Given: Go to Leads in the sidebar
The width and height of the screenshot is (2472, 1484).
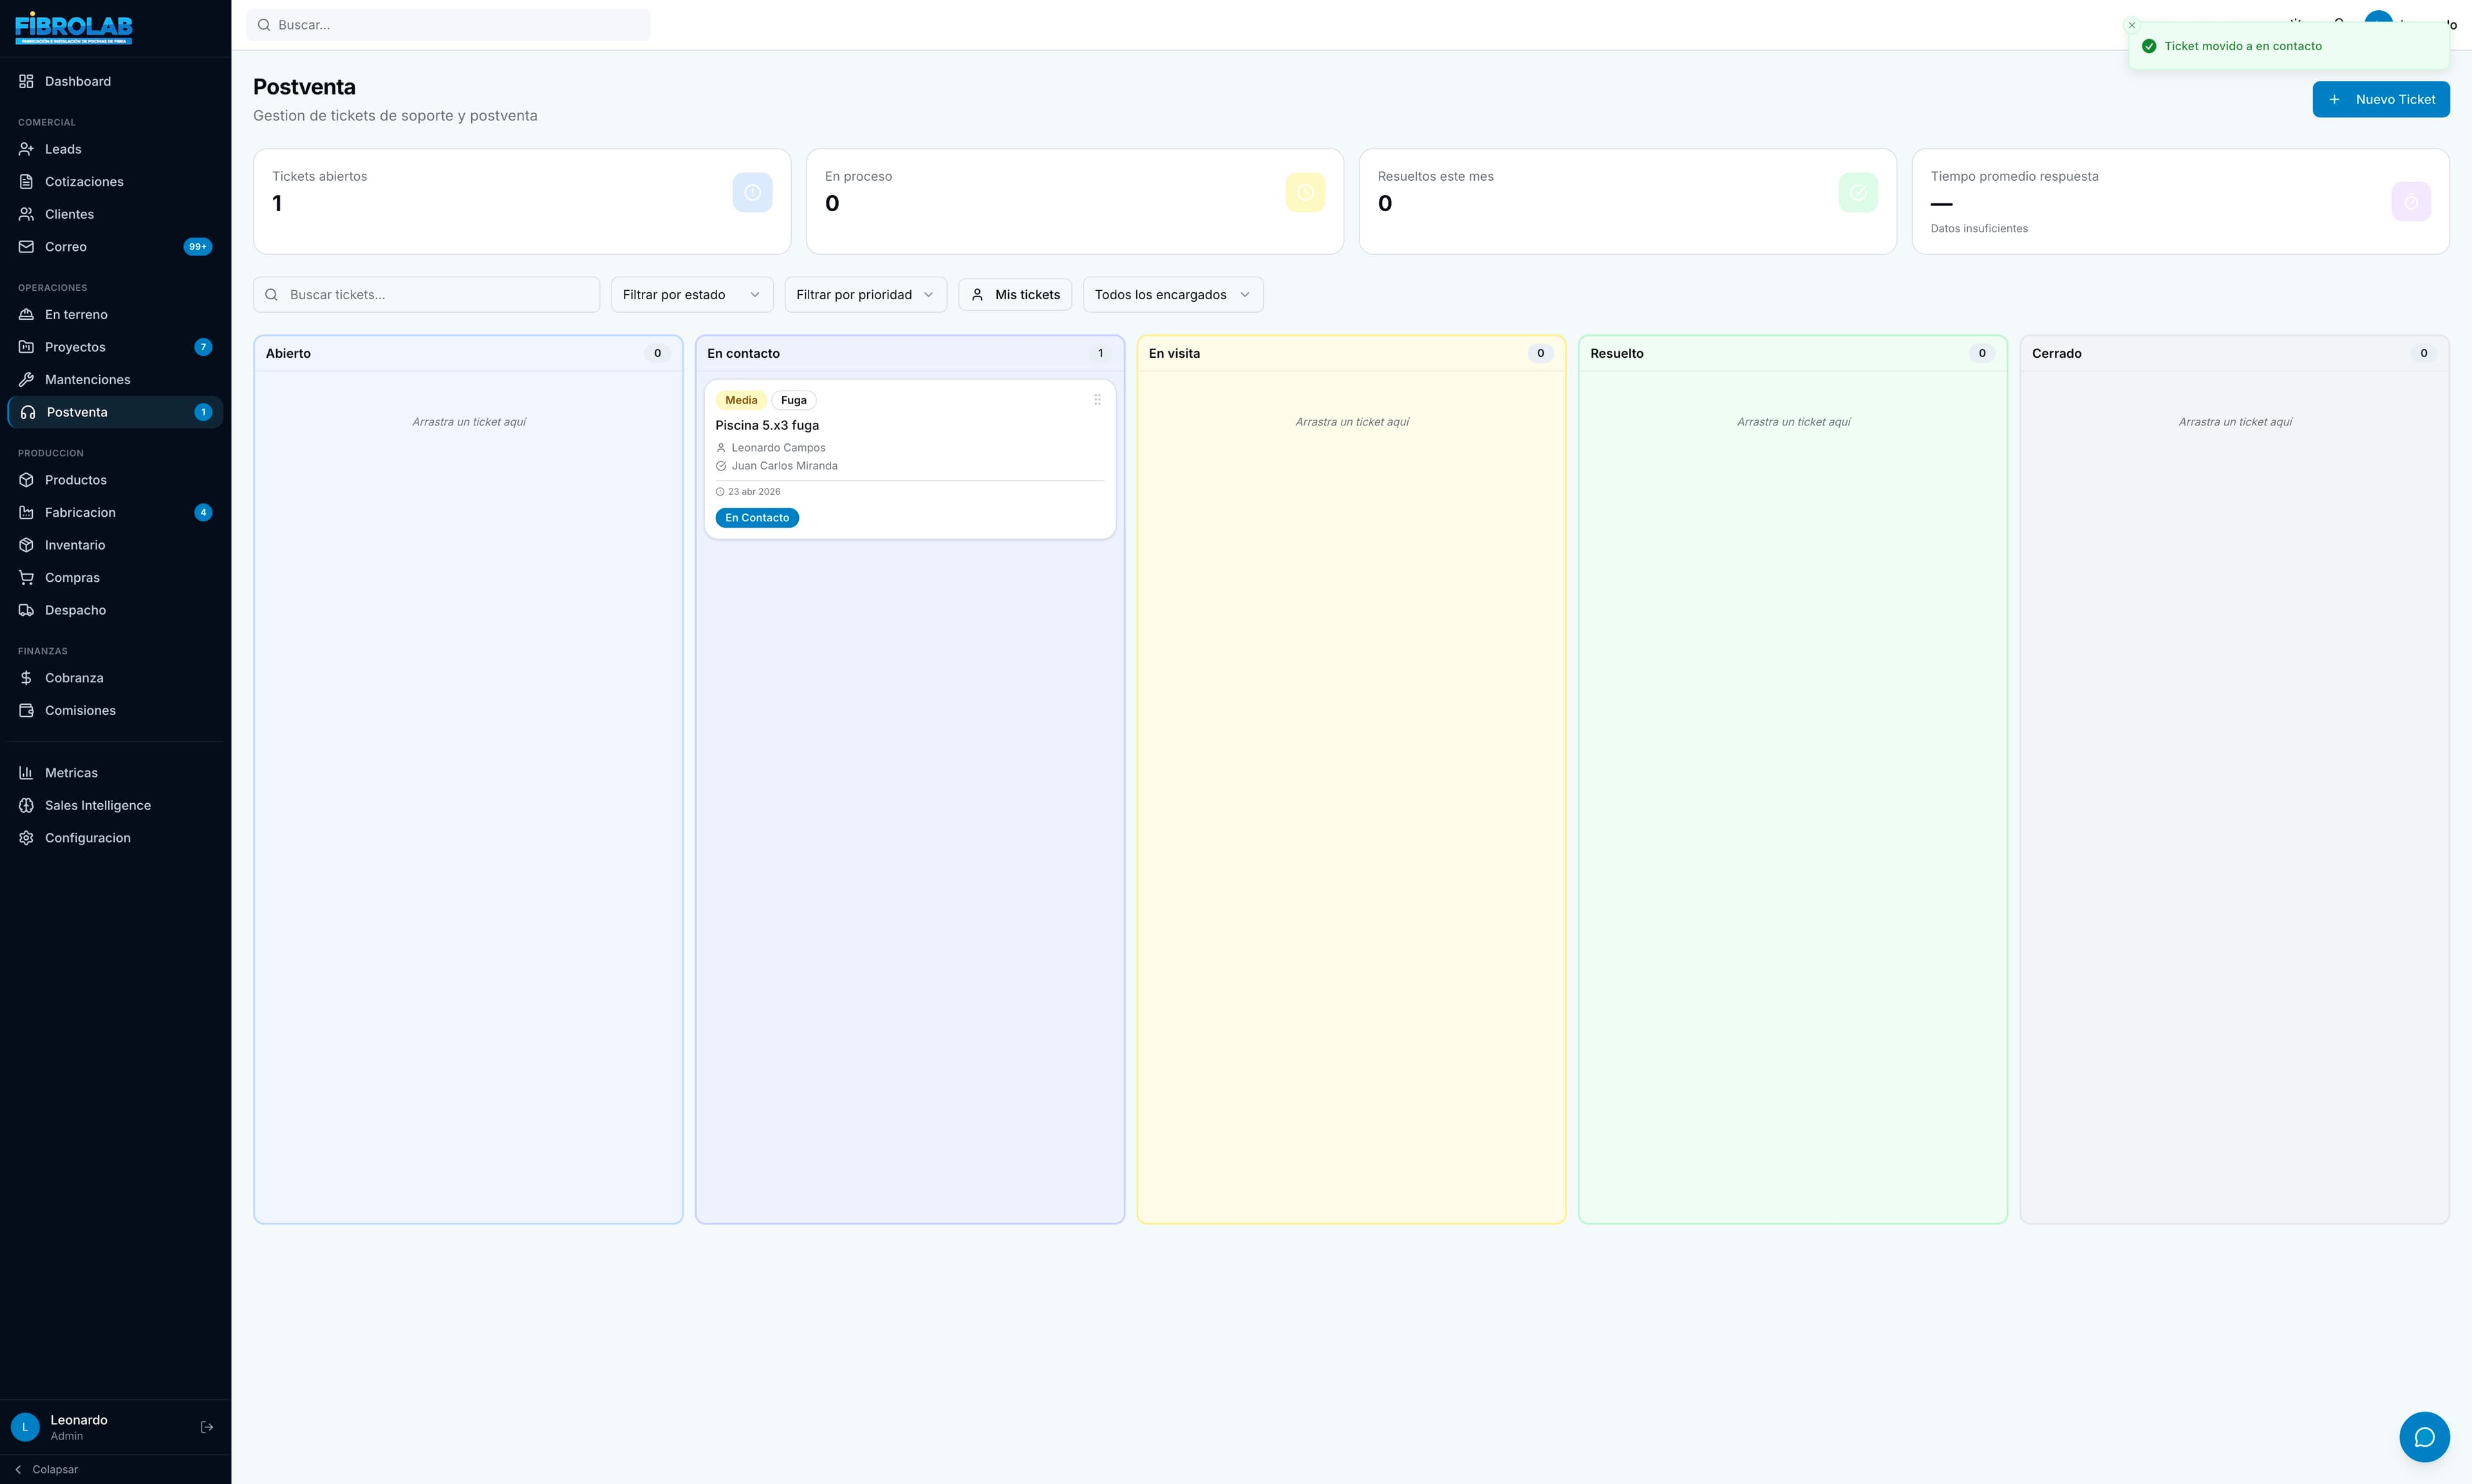Looking at the screenshot, I should click(115, 149).
